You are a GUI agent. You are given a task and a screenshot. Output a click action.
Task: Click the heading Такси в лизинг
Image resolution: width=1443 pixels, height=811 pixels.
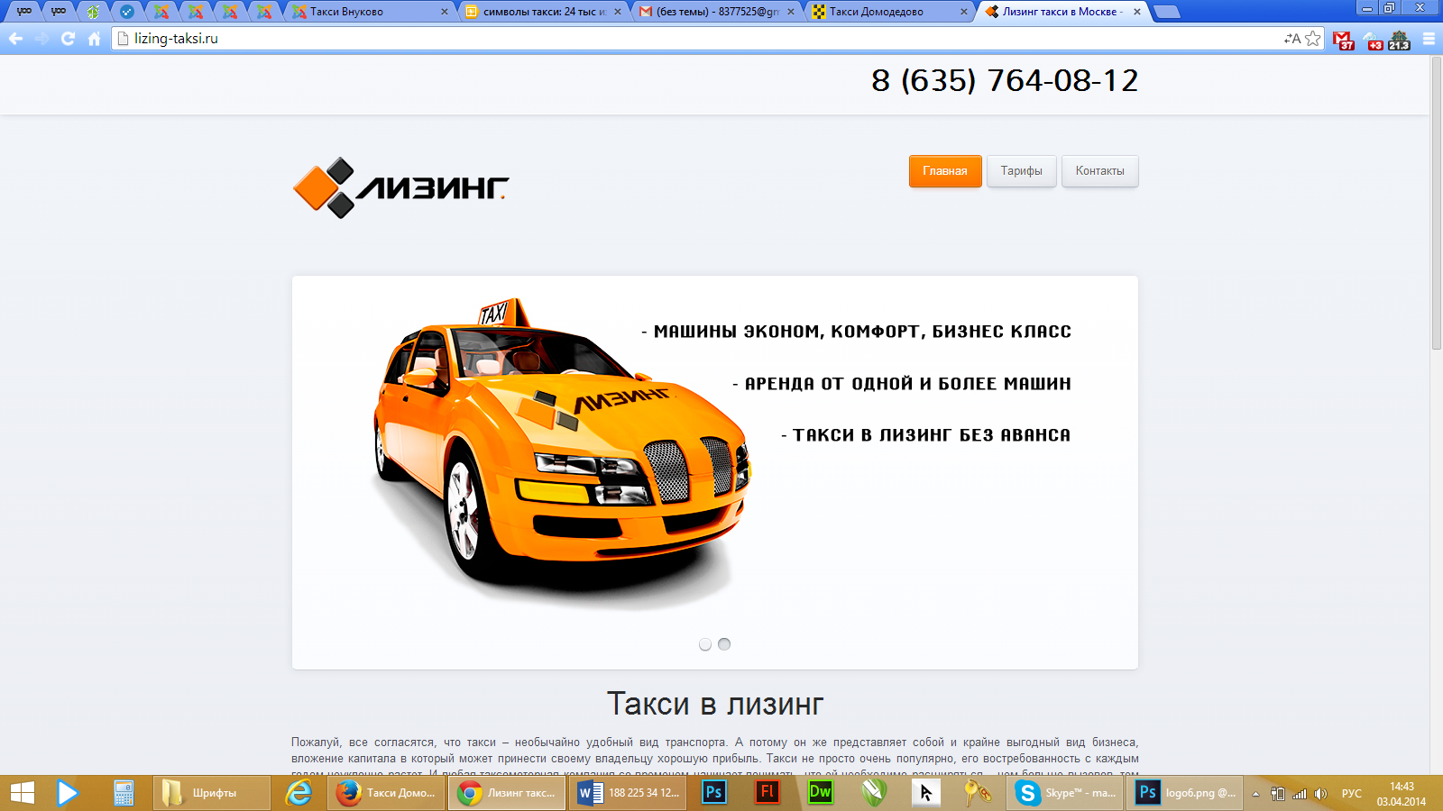tap(715, 704)
